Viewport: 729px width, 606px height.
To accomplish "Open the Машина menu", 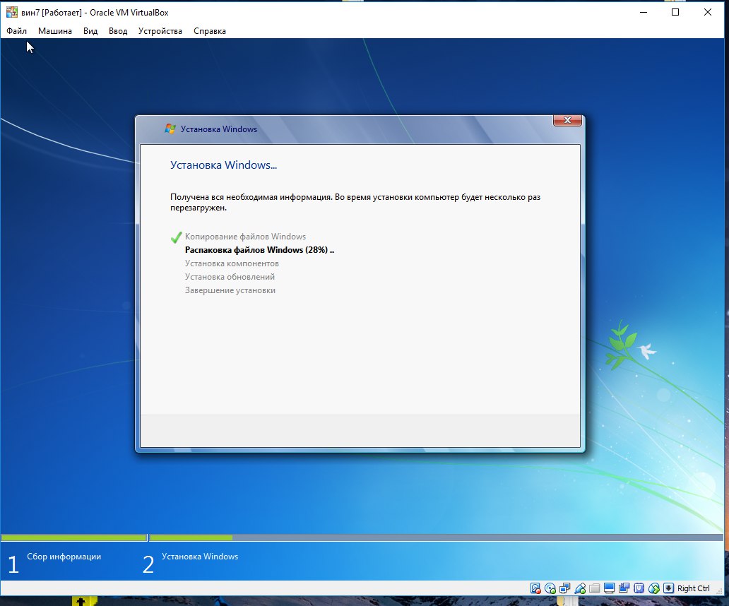I will point(55,31).
